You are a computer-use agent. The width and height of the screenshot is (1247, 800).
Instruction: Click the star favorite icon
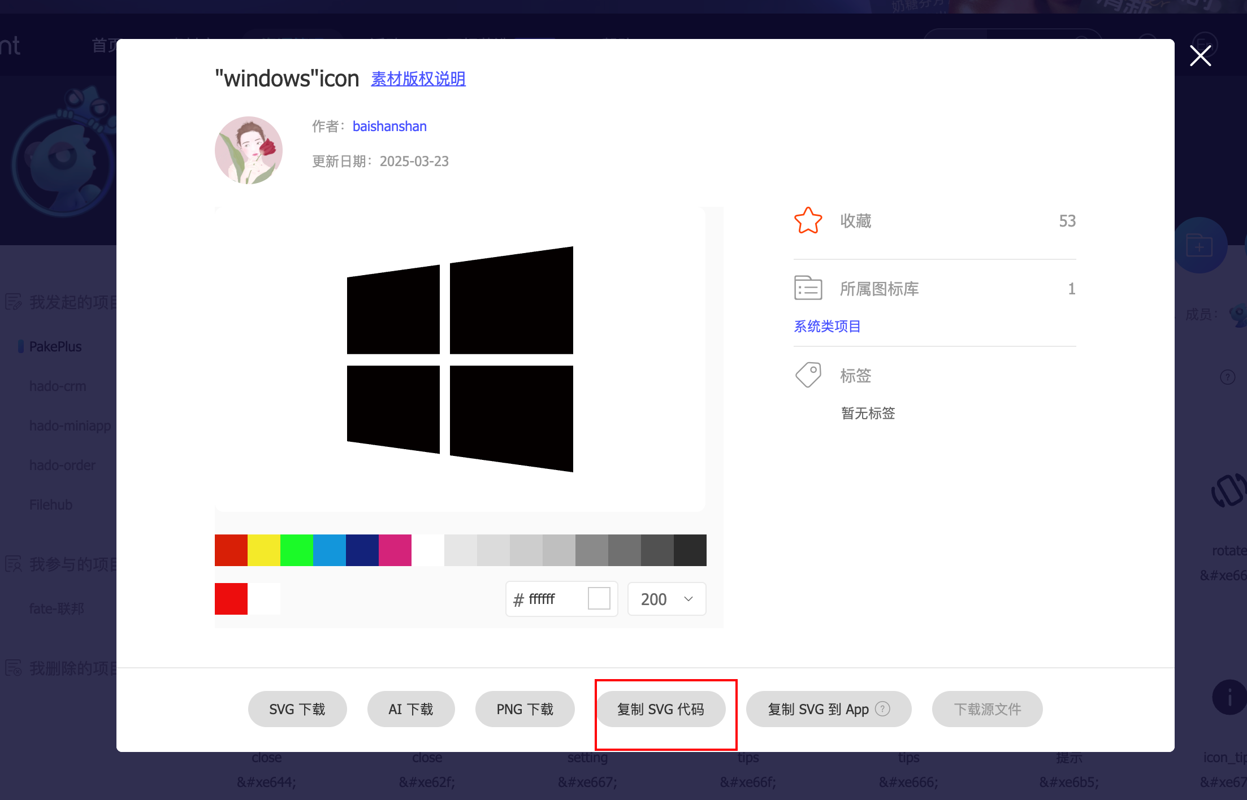[808, 220]
